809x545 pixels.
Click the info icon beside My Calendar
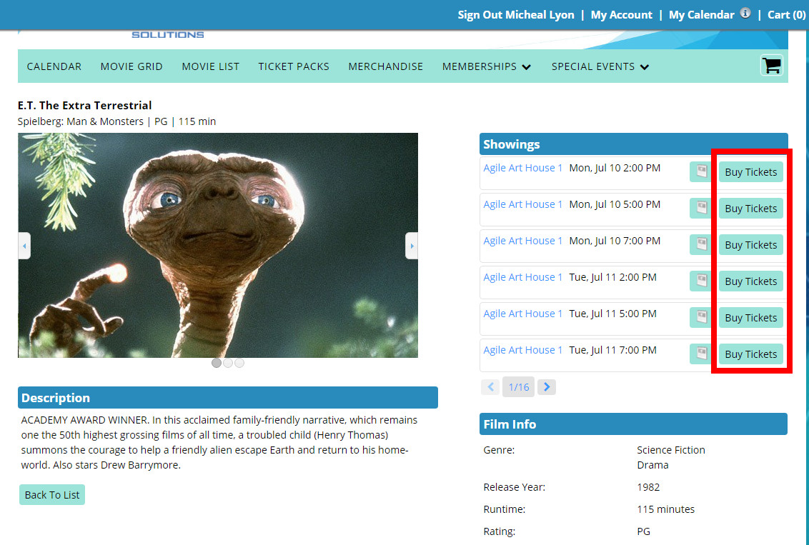click(x=745, y=14)
